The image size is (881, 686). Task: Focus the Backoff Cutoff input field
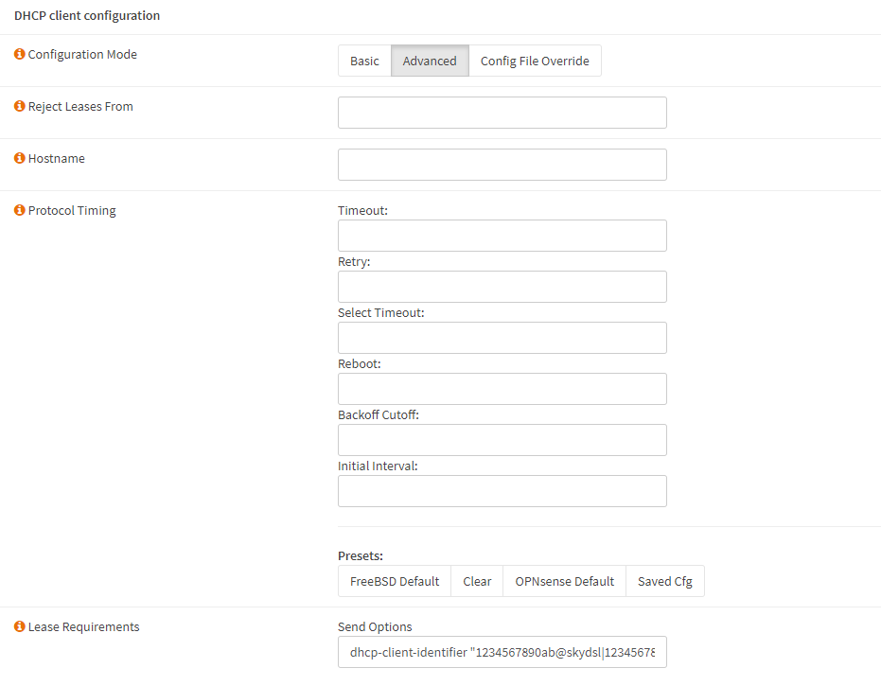pos(502,440)
